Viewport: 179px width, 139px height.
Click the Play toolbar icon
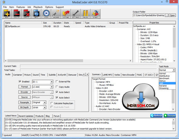tap(46, 14)
